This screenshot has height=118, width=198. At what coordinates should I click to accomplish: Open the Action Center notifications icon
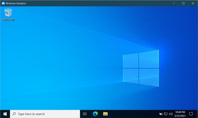pyautogui.click(x=191, y=114)
